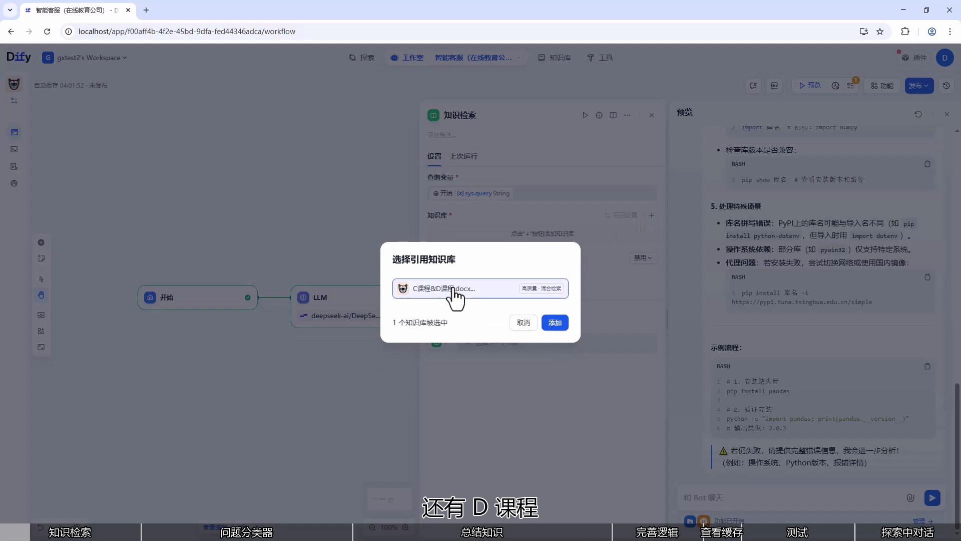Open the 工作室 menu
This screenshot has width=961, height=541.
pos(407,58)
